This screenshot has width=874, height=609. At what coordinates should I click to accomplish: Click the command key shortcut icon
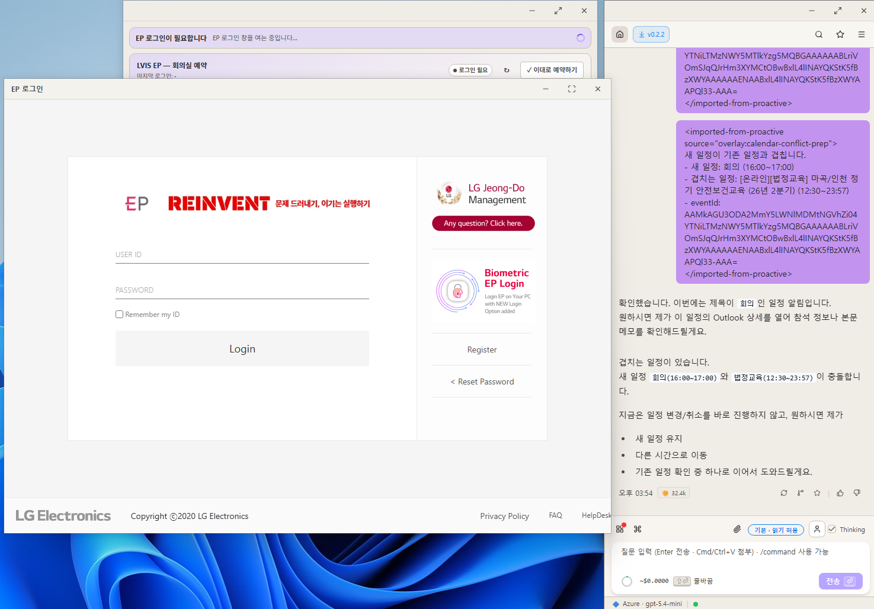[638, 529]
